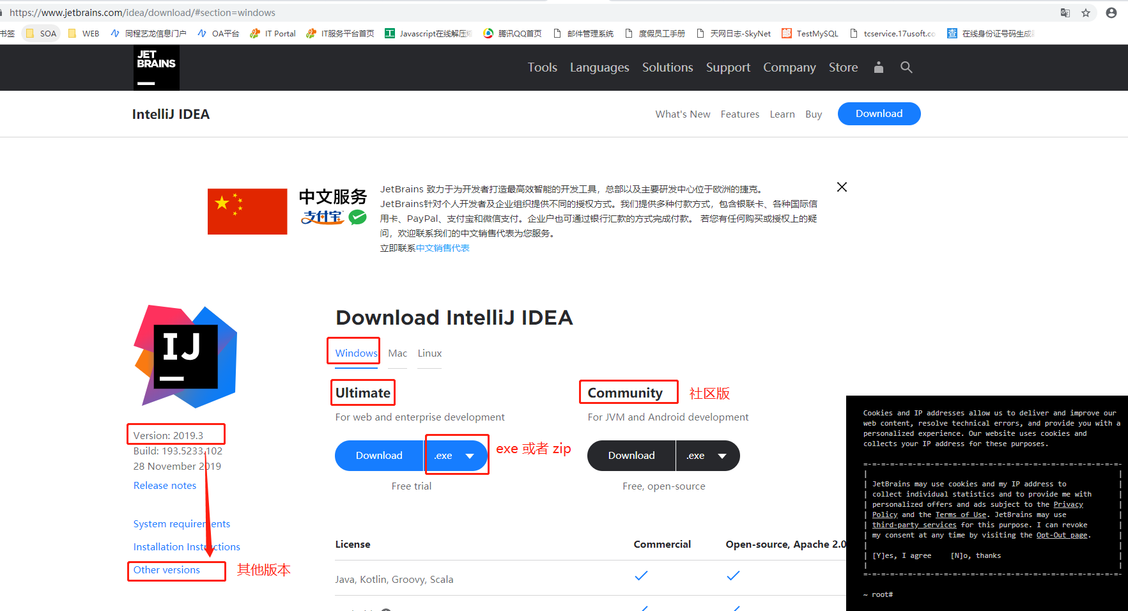
Task: Open the TestMySQL bookmark
Action: [810, 33]
